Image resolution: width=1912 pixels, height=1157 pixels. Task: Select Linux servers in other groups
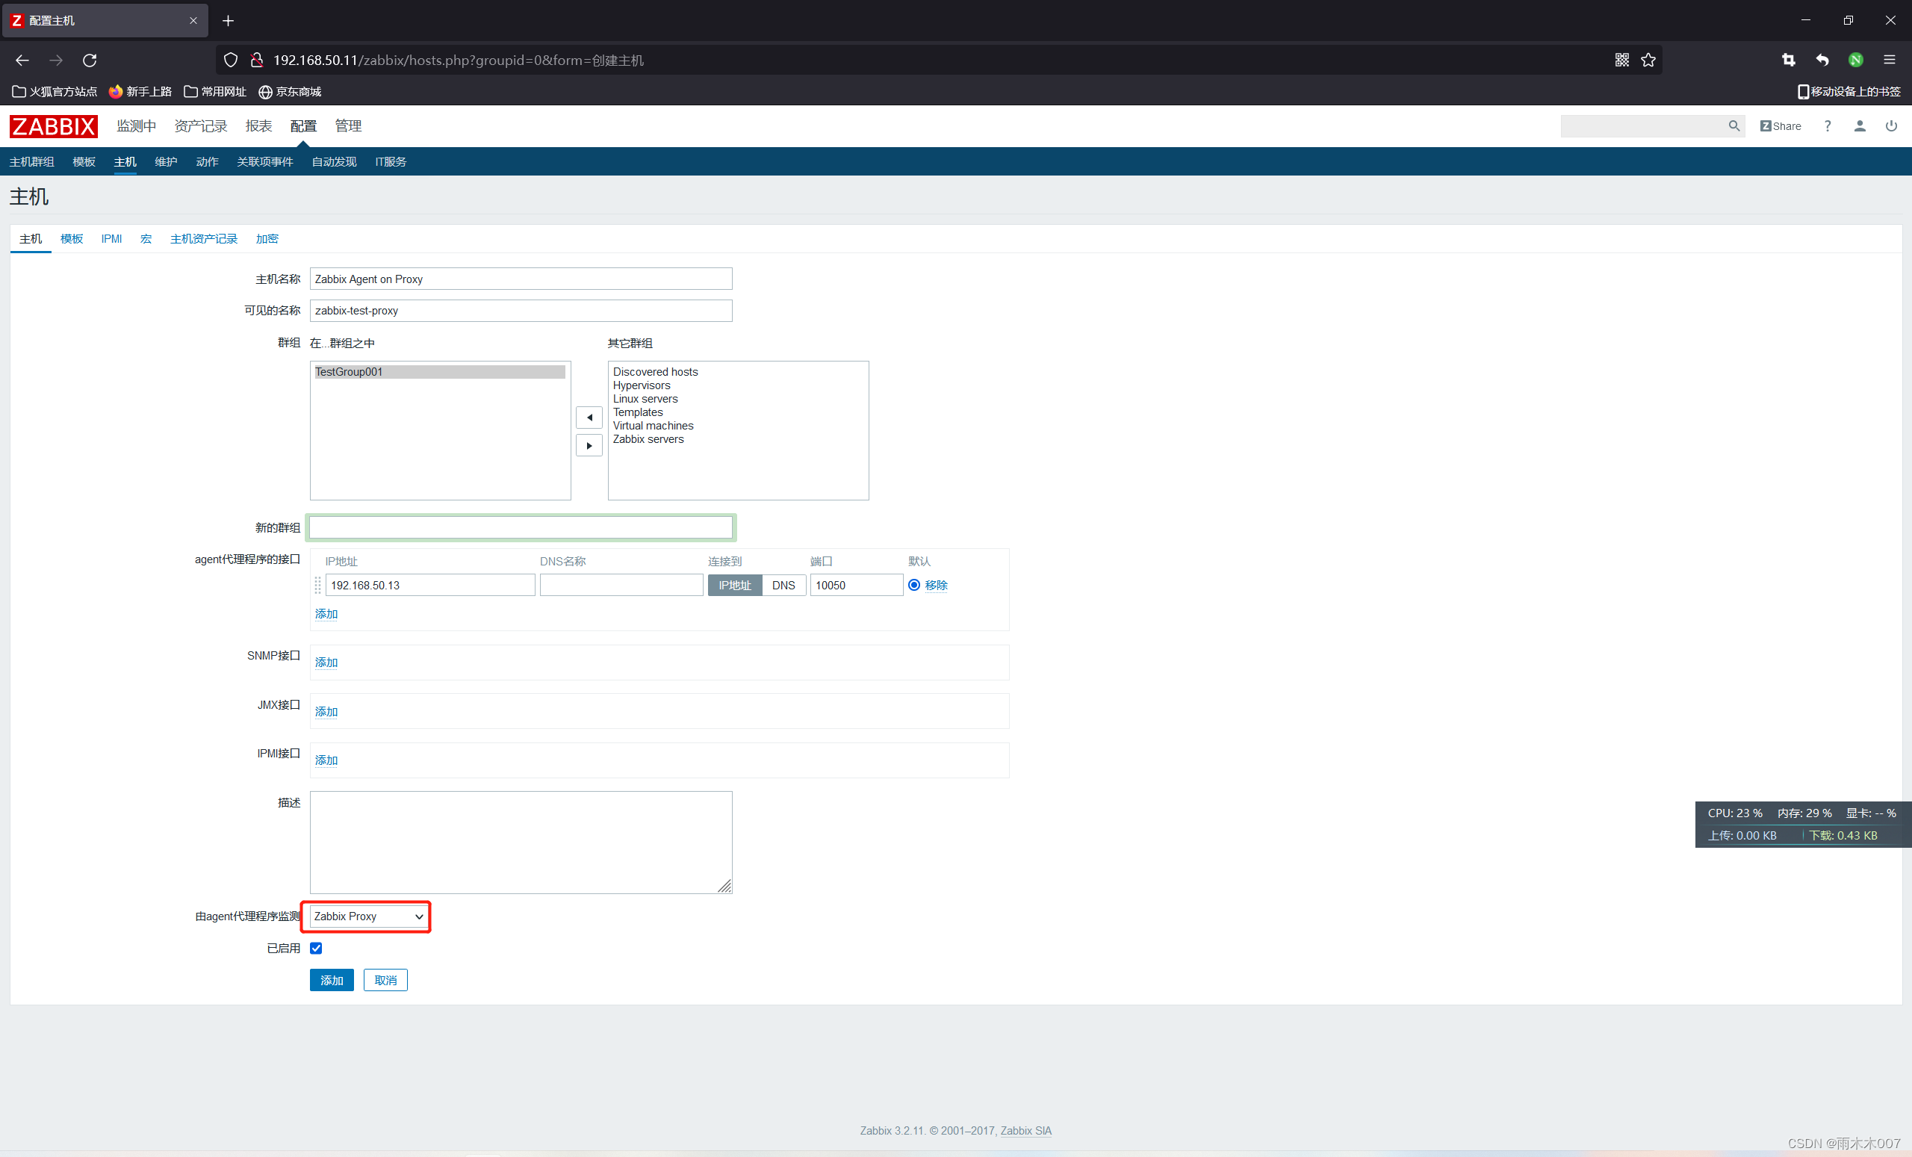[x=645, y=399]
